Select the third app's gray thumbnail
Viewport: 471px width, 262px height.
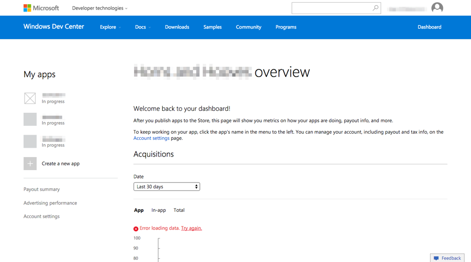[30, 141]
